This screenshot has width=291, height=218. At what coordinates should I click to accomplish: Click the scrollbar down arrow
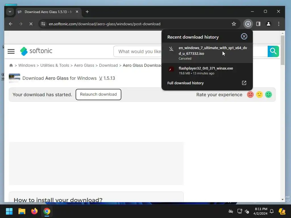click(x=282, y=200)
